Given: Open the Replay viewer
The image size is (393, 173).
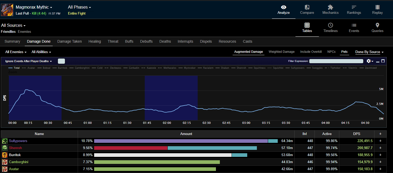Looking at the screenshot, I should [377, 10].
